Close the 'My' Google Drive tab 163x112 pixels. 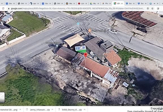[98, 3]
